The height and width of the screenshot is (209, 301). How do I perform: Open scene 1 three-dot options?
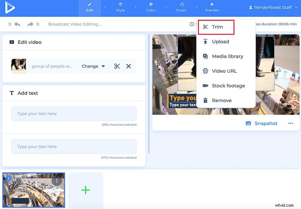click(x=57, y=181)
